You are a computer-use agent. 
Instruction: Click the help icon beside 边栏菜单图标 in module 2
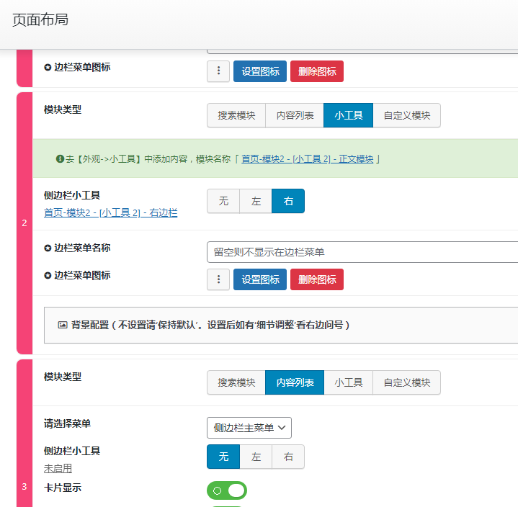click(x=48, y=276)
